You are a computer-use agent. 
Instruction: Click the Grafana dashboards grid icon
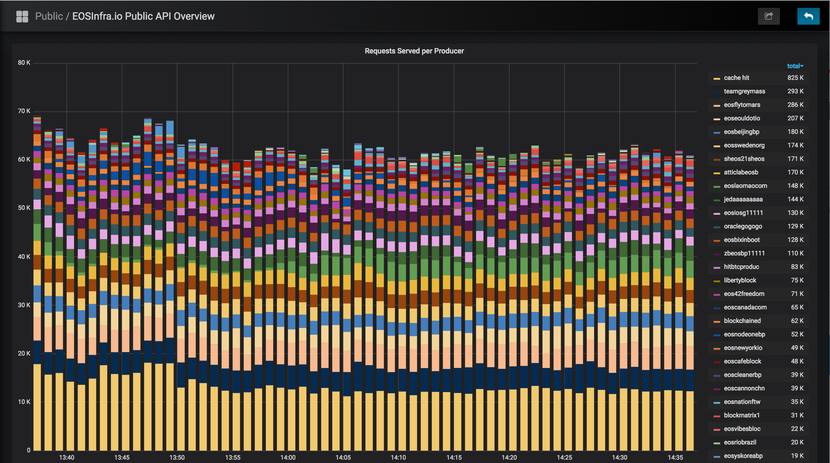click(22, 16)
